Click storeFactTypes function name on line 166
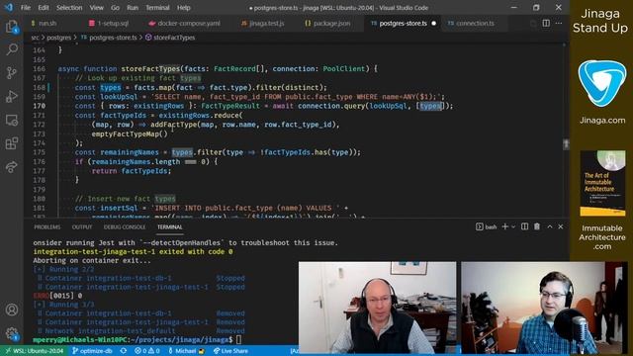Screen dimensions: 633x356 [x=150, y=69]
